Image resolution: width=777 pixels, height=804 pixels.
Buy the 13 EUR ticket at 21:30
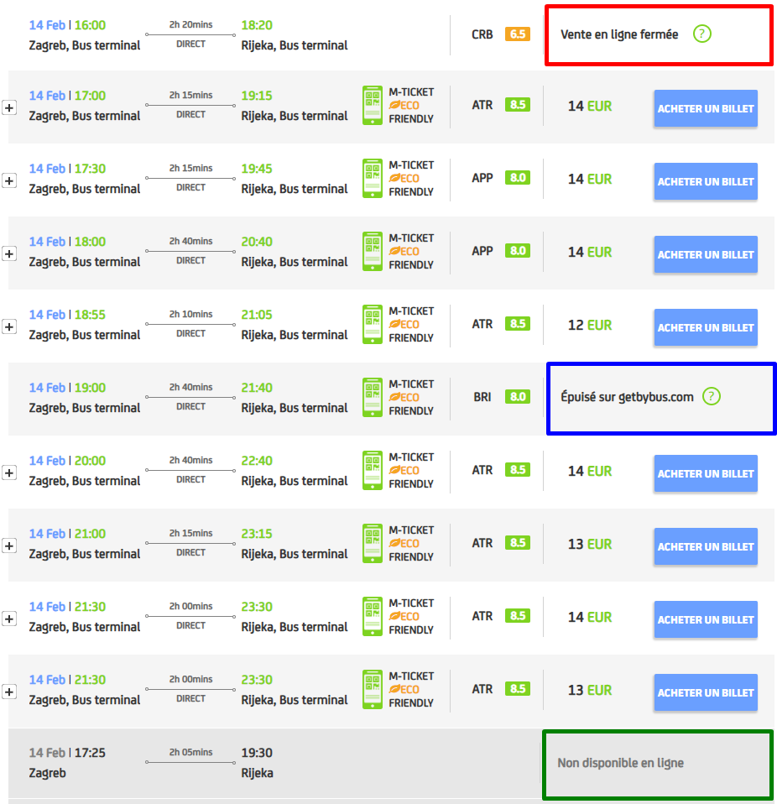(705, 692)
